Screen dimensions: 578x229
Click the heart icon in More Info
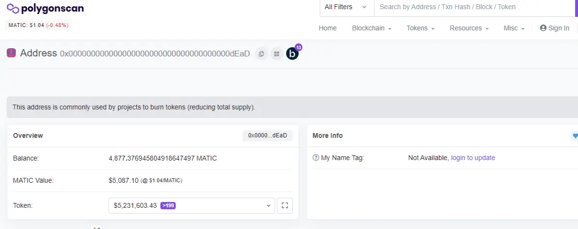coord(574,135)
